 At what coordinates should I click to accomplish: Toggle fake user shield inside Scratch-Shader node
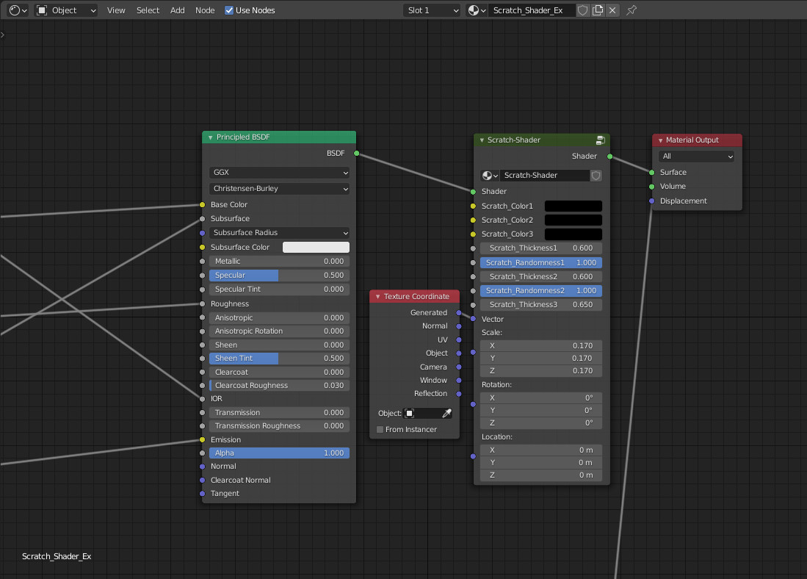point(596,176)
